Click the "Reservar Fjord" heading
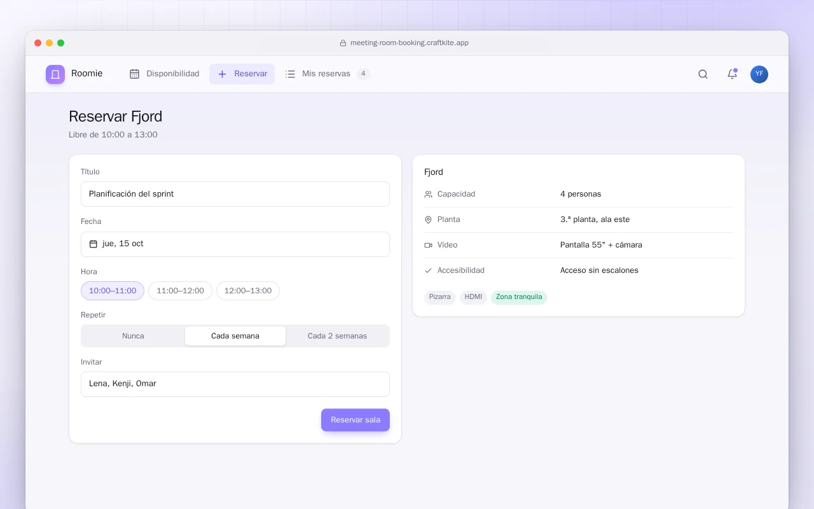Screen dimensions: 814x509 [116, 116]
